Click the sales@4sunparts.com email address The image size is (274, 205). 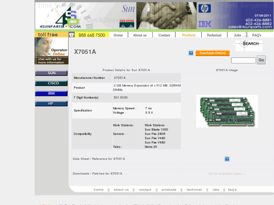pyautogui.click(x=250, y=27)
